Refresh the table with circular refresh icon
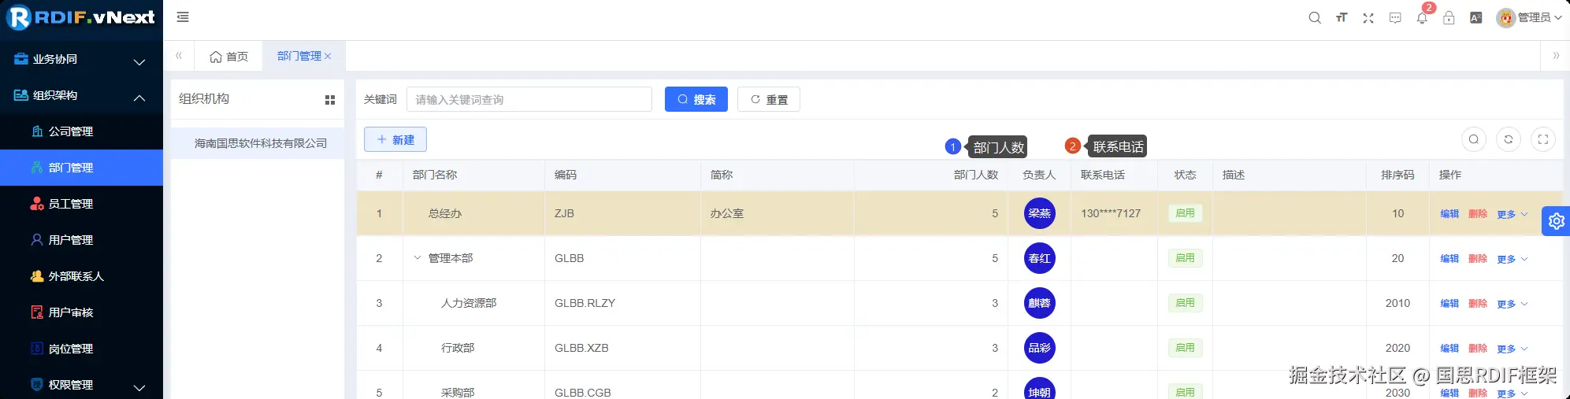 click(1509, 139)
